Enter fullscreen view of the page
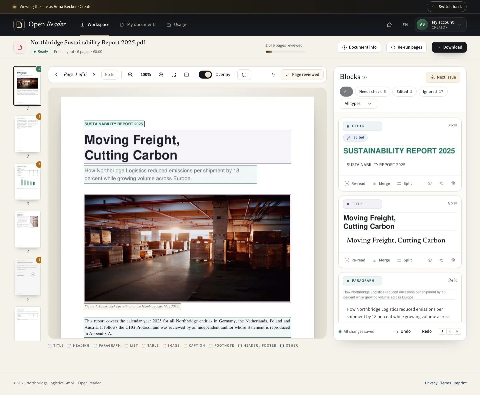Screen dimensions: 480x395 point(174,75)
